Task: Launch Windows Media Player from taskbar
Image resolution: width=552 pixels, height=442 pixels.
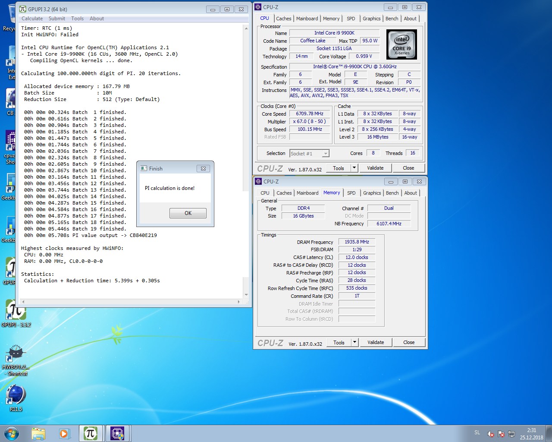Action: coord(64,433)
